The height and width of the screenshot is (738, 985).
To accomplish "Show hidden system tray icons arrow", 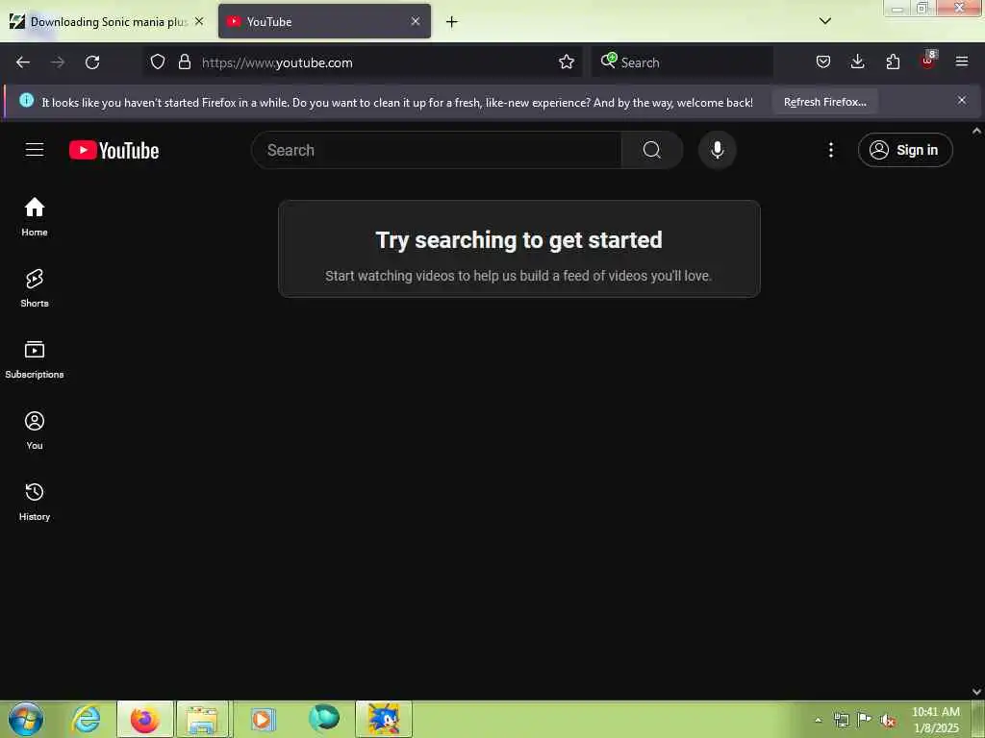I will point(818,720).
